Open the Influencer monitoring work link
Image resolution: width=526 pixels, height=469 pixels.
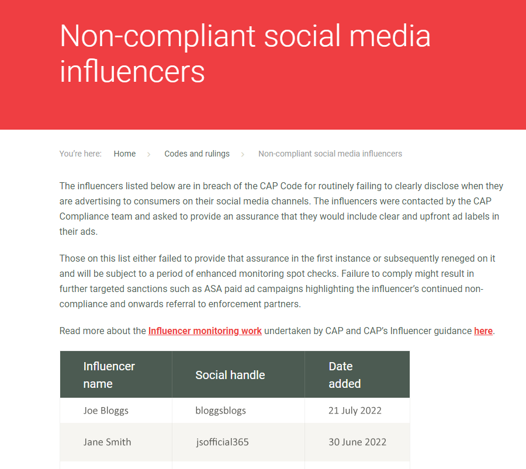205,331
